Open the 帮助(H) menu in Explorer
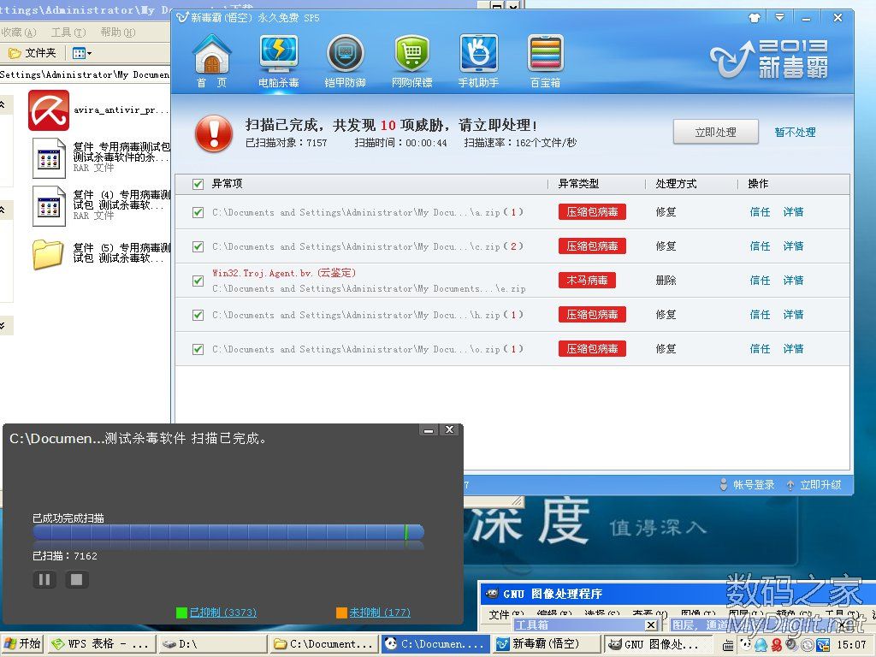876x657 pixels. (117, 33)
